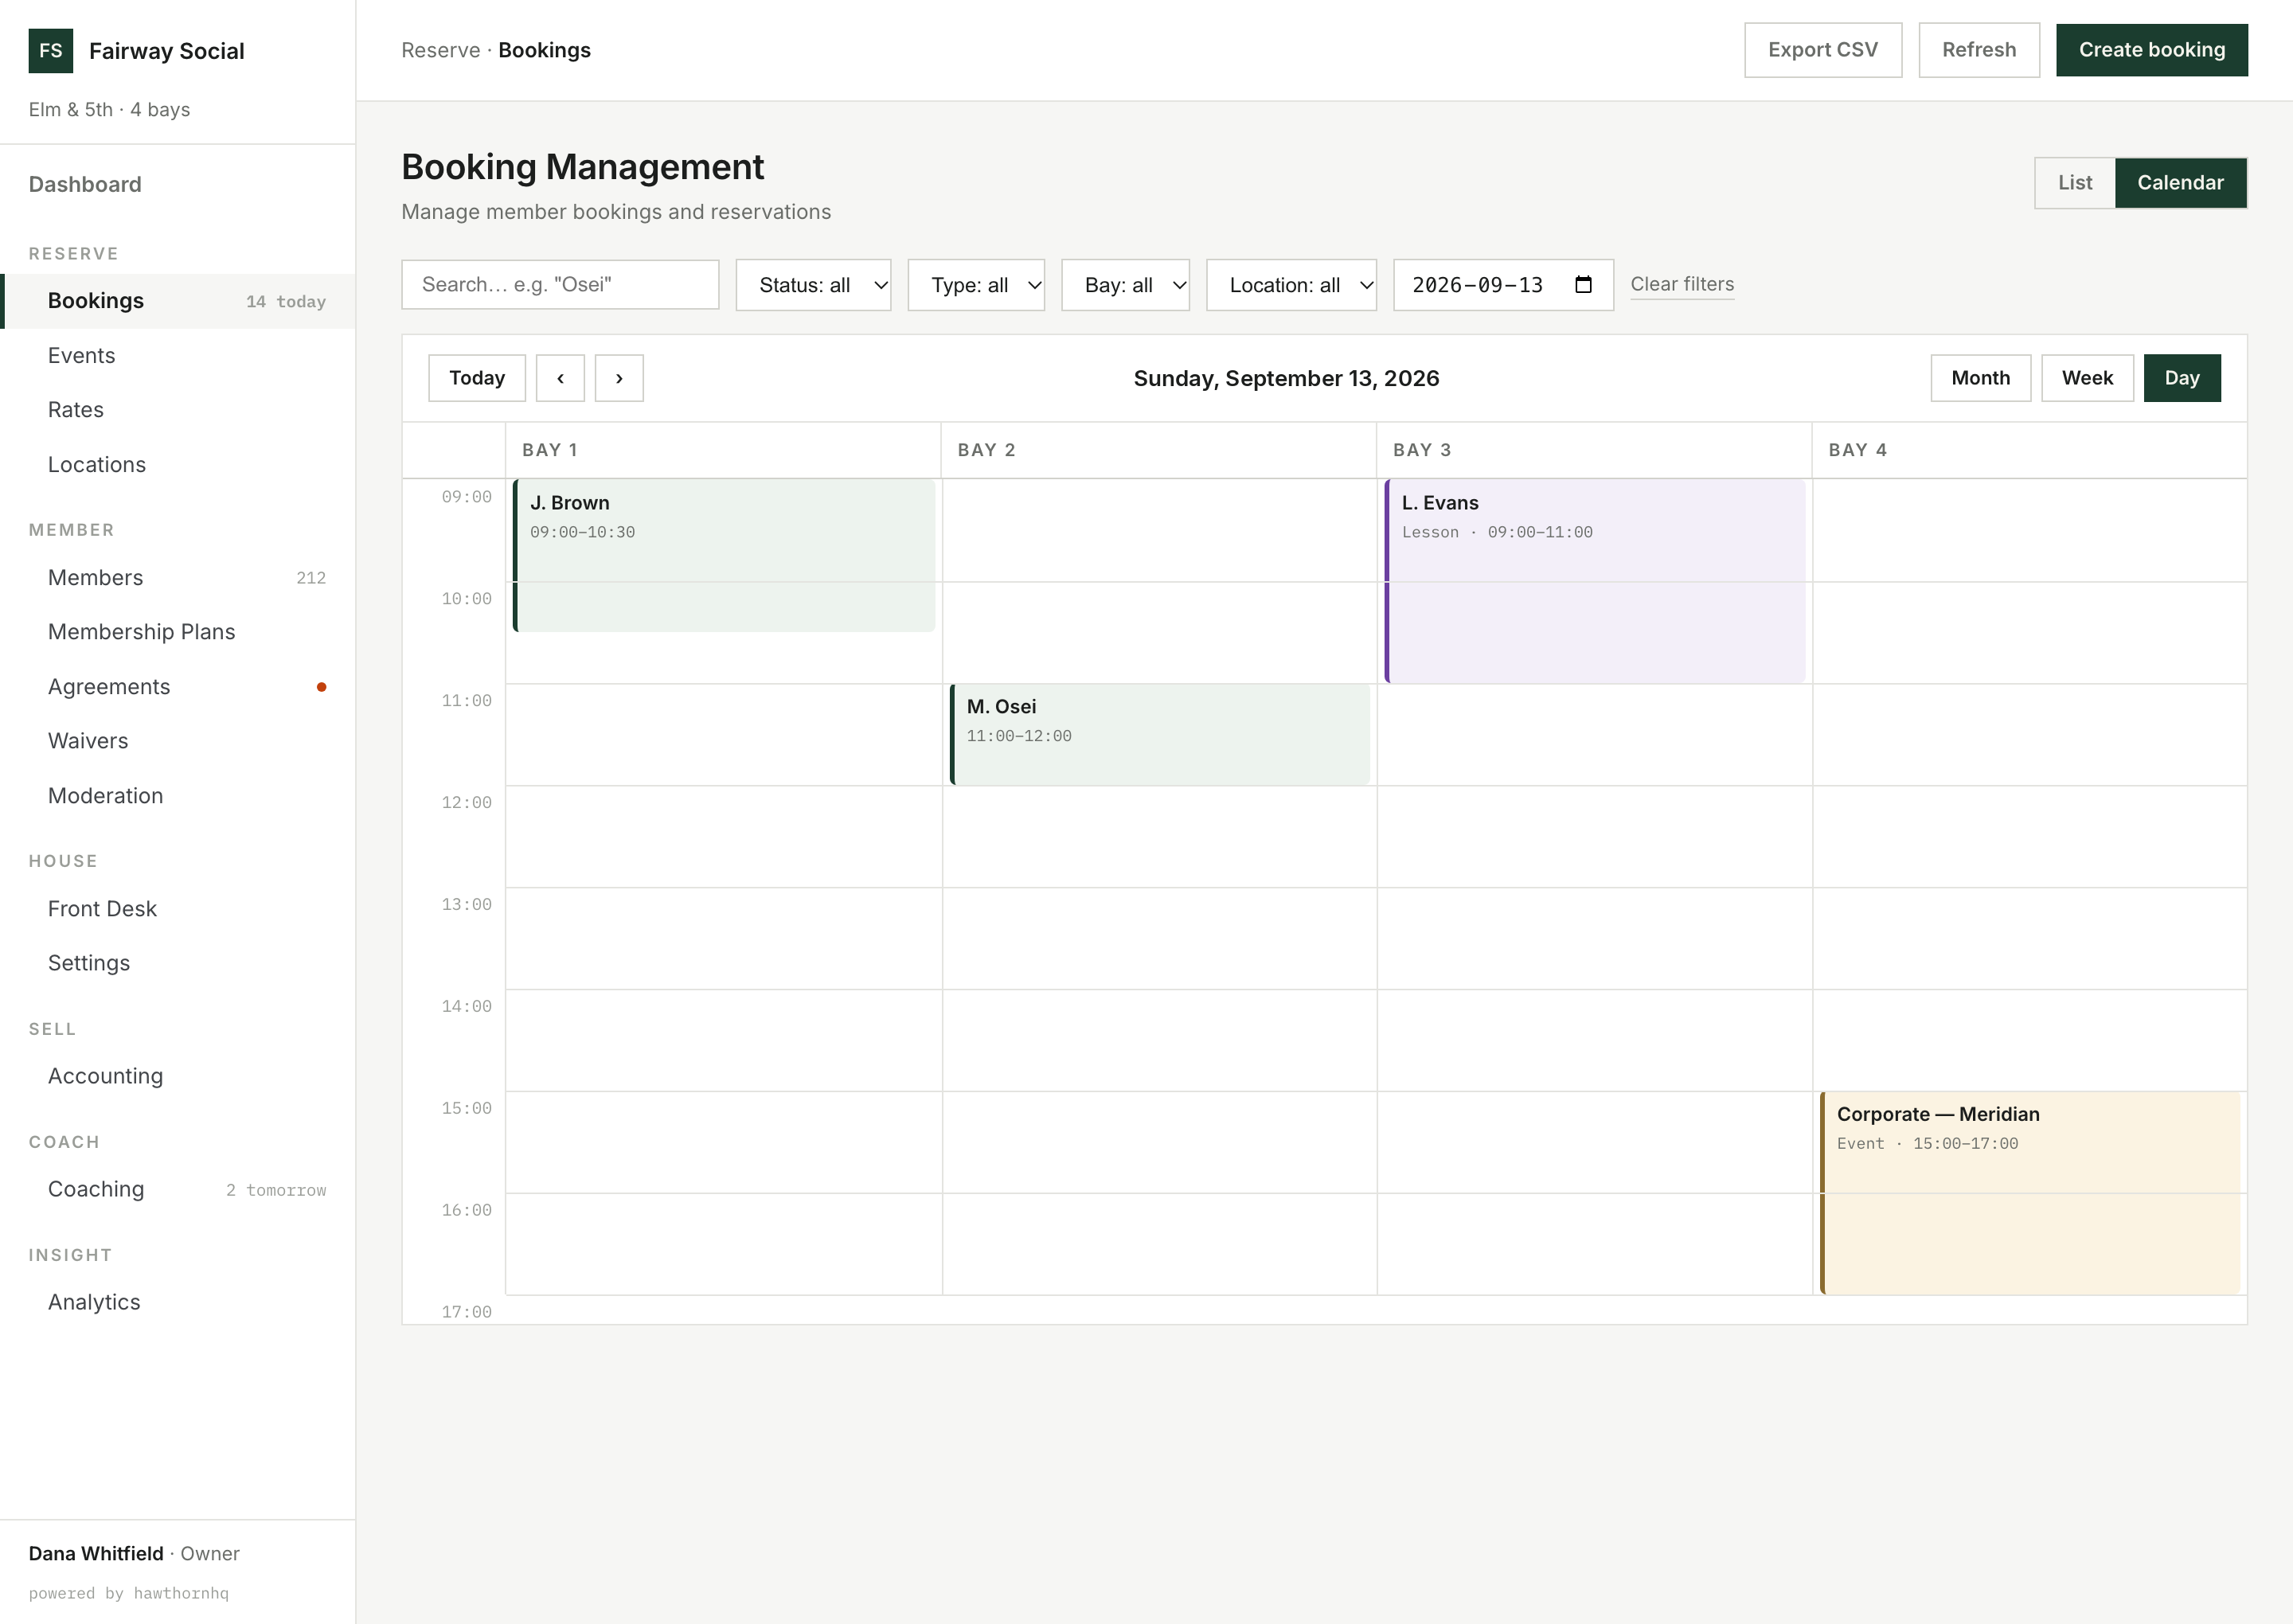Select Week calendar range
Viewport: 2293px width, 1624px height.
(x=2087, y=378)
